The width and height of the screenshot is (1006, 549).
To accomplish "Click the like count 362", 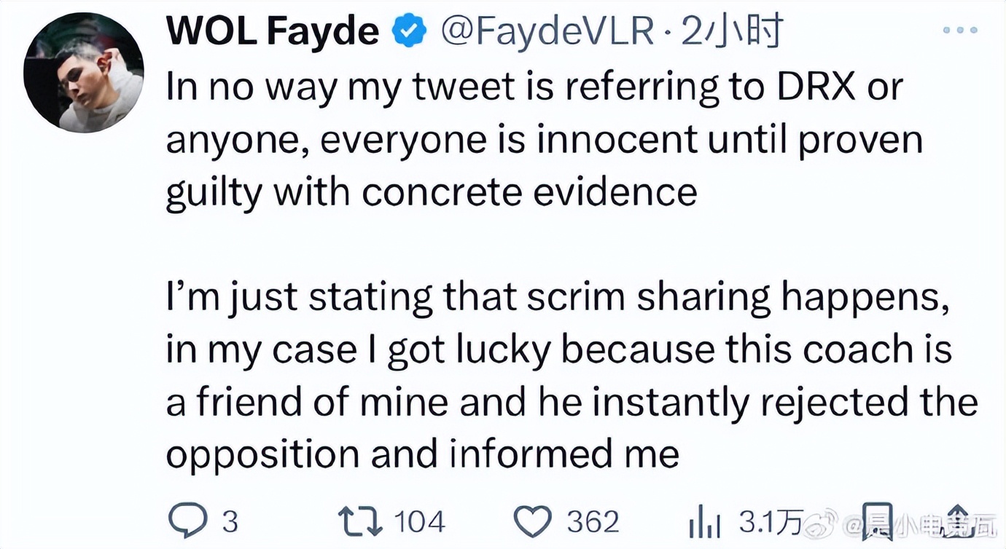I will point(593,521).
